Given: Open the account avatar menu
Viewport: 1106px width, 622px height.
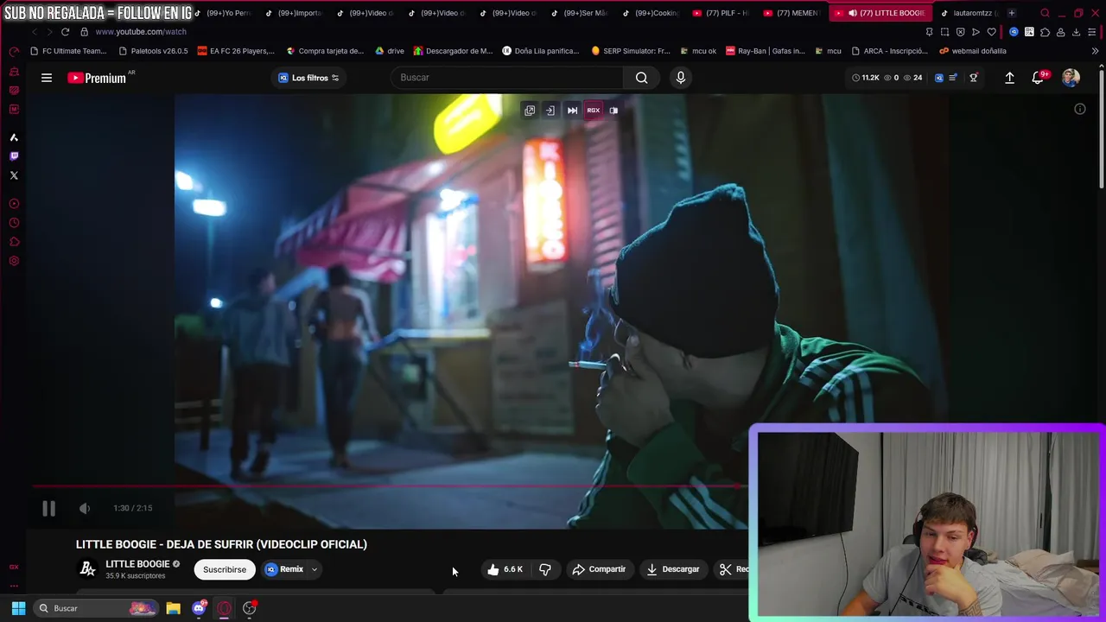Looking at the screenshot, I should (1071, 78).
